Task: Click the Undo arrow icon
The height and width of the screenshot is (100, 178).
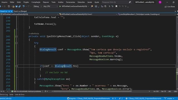Action: [23, 6]
